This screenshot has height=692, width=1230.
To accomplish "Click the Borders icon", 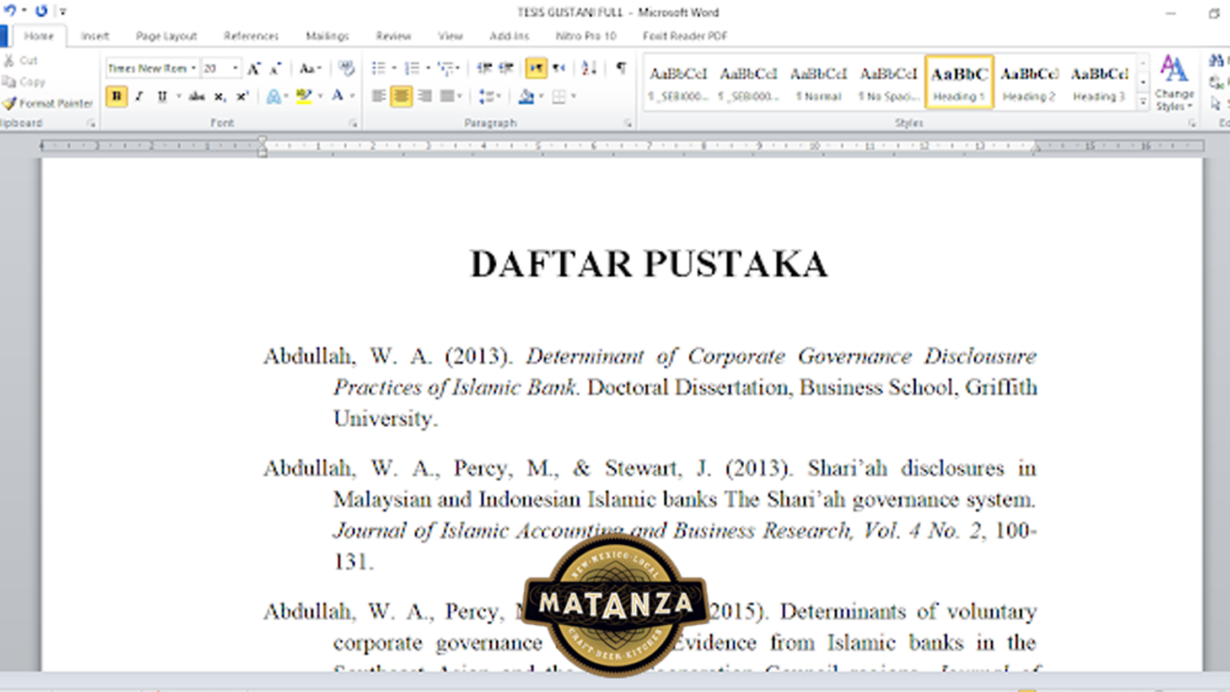I will (558, 96).
